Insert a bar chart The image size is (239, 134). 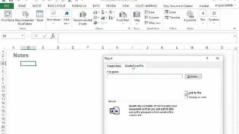pos(104,12)
